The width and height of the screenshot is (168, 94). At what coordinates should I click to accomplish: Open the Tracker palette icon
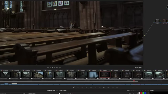tap(95, 87)
